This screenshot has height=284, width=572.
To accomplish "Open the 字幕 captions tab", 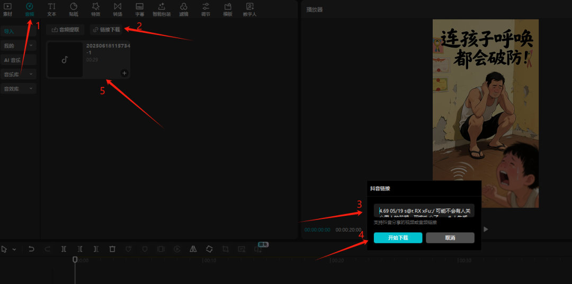I will [x=139, y=10].
